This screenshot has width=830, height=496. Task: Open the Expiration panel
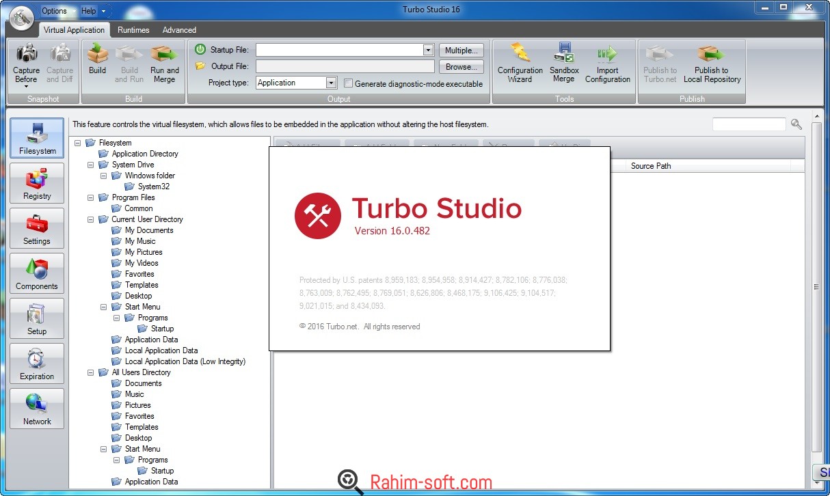pyautogui.click(x=37, y=363)
